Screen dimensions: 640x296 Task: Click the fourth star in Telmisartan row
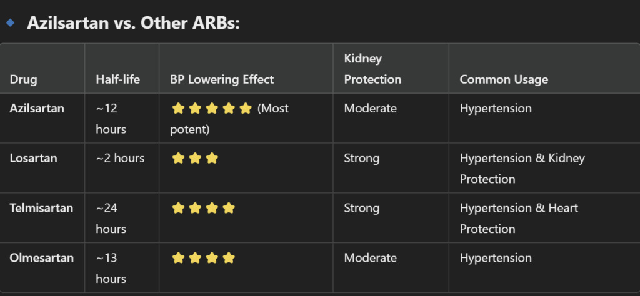[x=229, y=209]
